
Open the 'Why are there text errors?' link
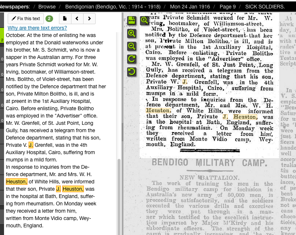37,28
